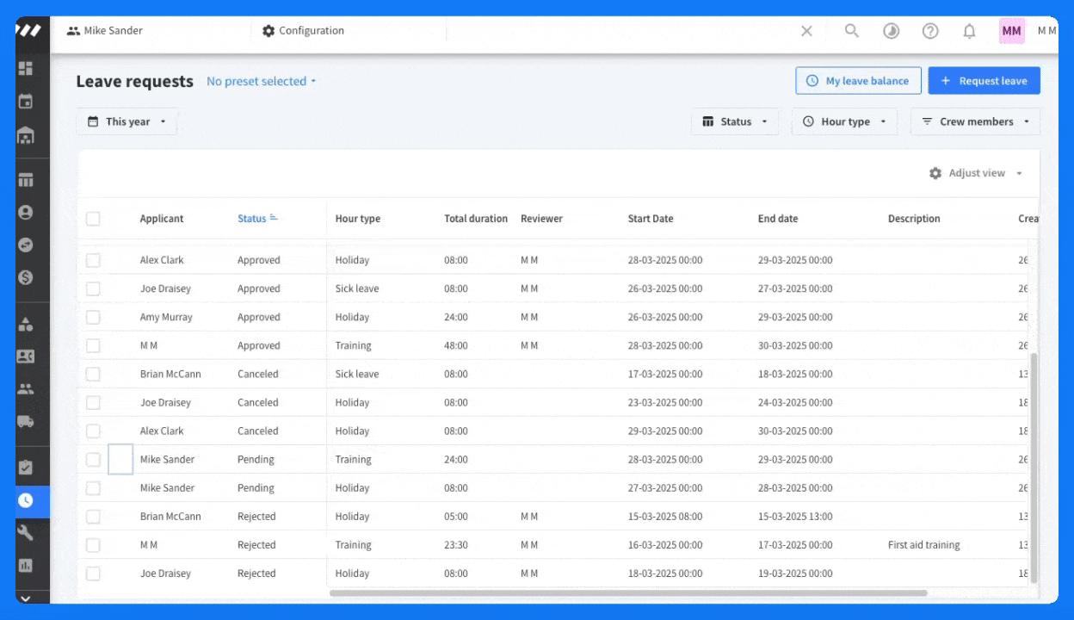Click the vertical table scrollbar

(1034, 468)
